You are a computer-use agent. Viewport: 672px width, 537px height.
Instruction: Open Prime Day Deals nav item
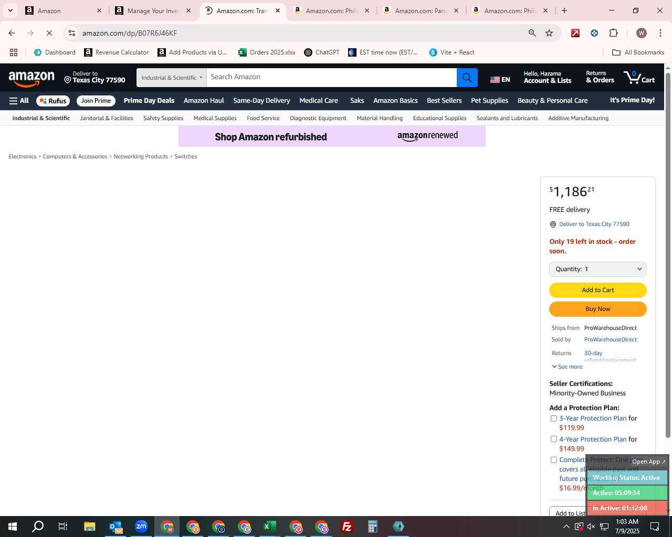[149, 101]
